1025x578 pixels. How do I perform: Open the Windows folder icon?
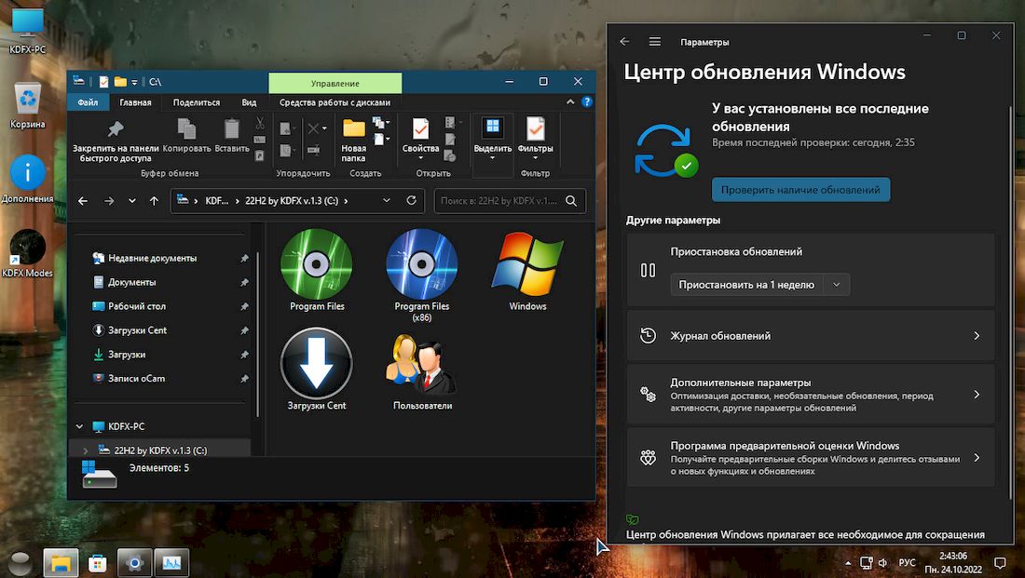(x=527, y=263)
